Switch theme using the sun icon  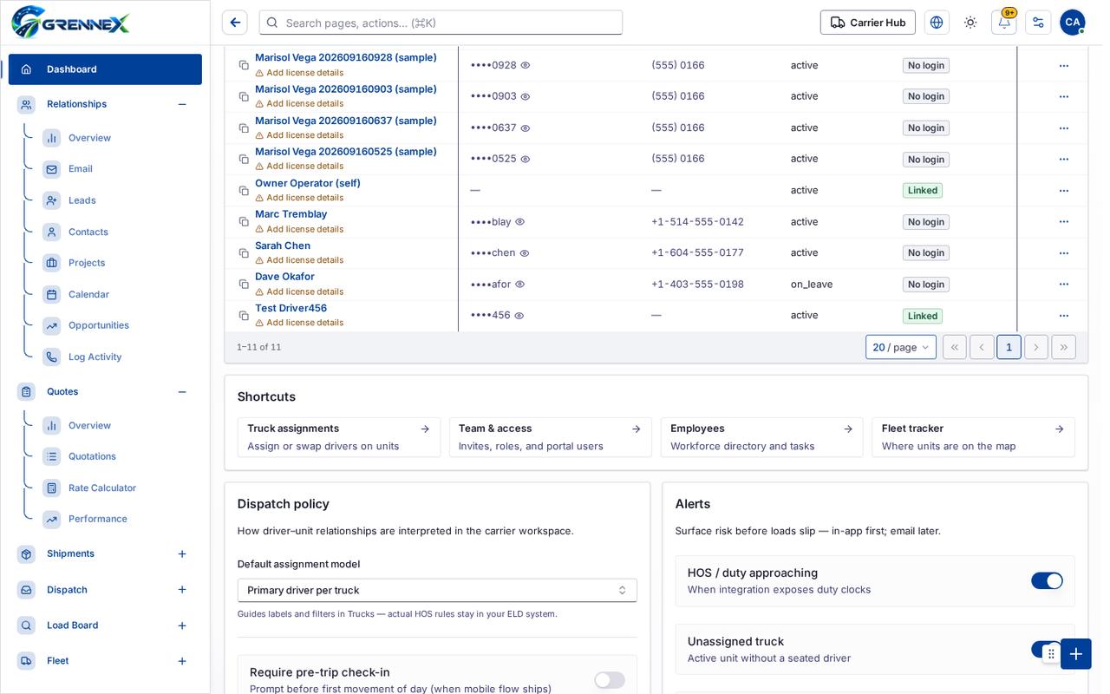pos(970,23)
